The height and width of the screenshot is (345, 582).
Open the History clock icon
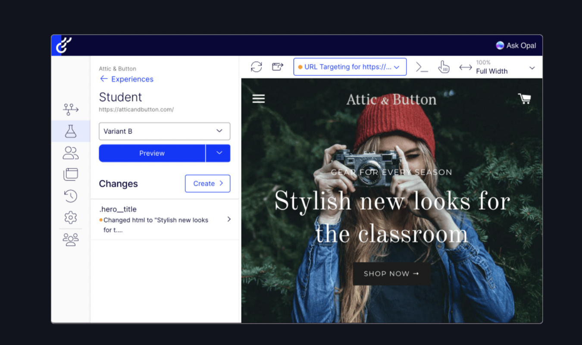[71, 196]
